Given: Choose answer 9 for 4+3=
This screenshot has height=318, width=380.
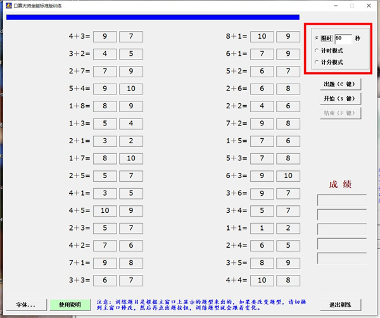Looking at the screenshot, I should click(105, 37).
